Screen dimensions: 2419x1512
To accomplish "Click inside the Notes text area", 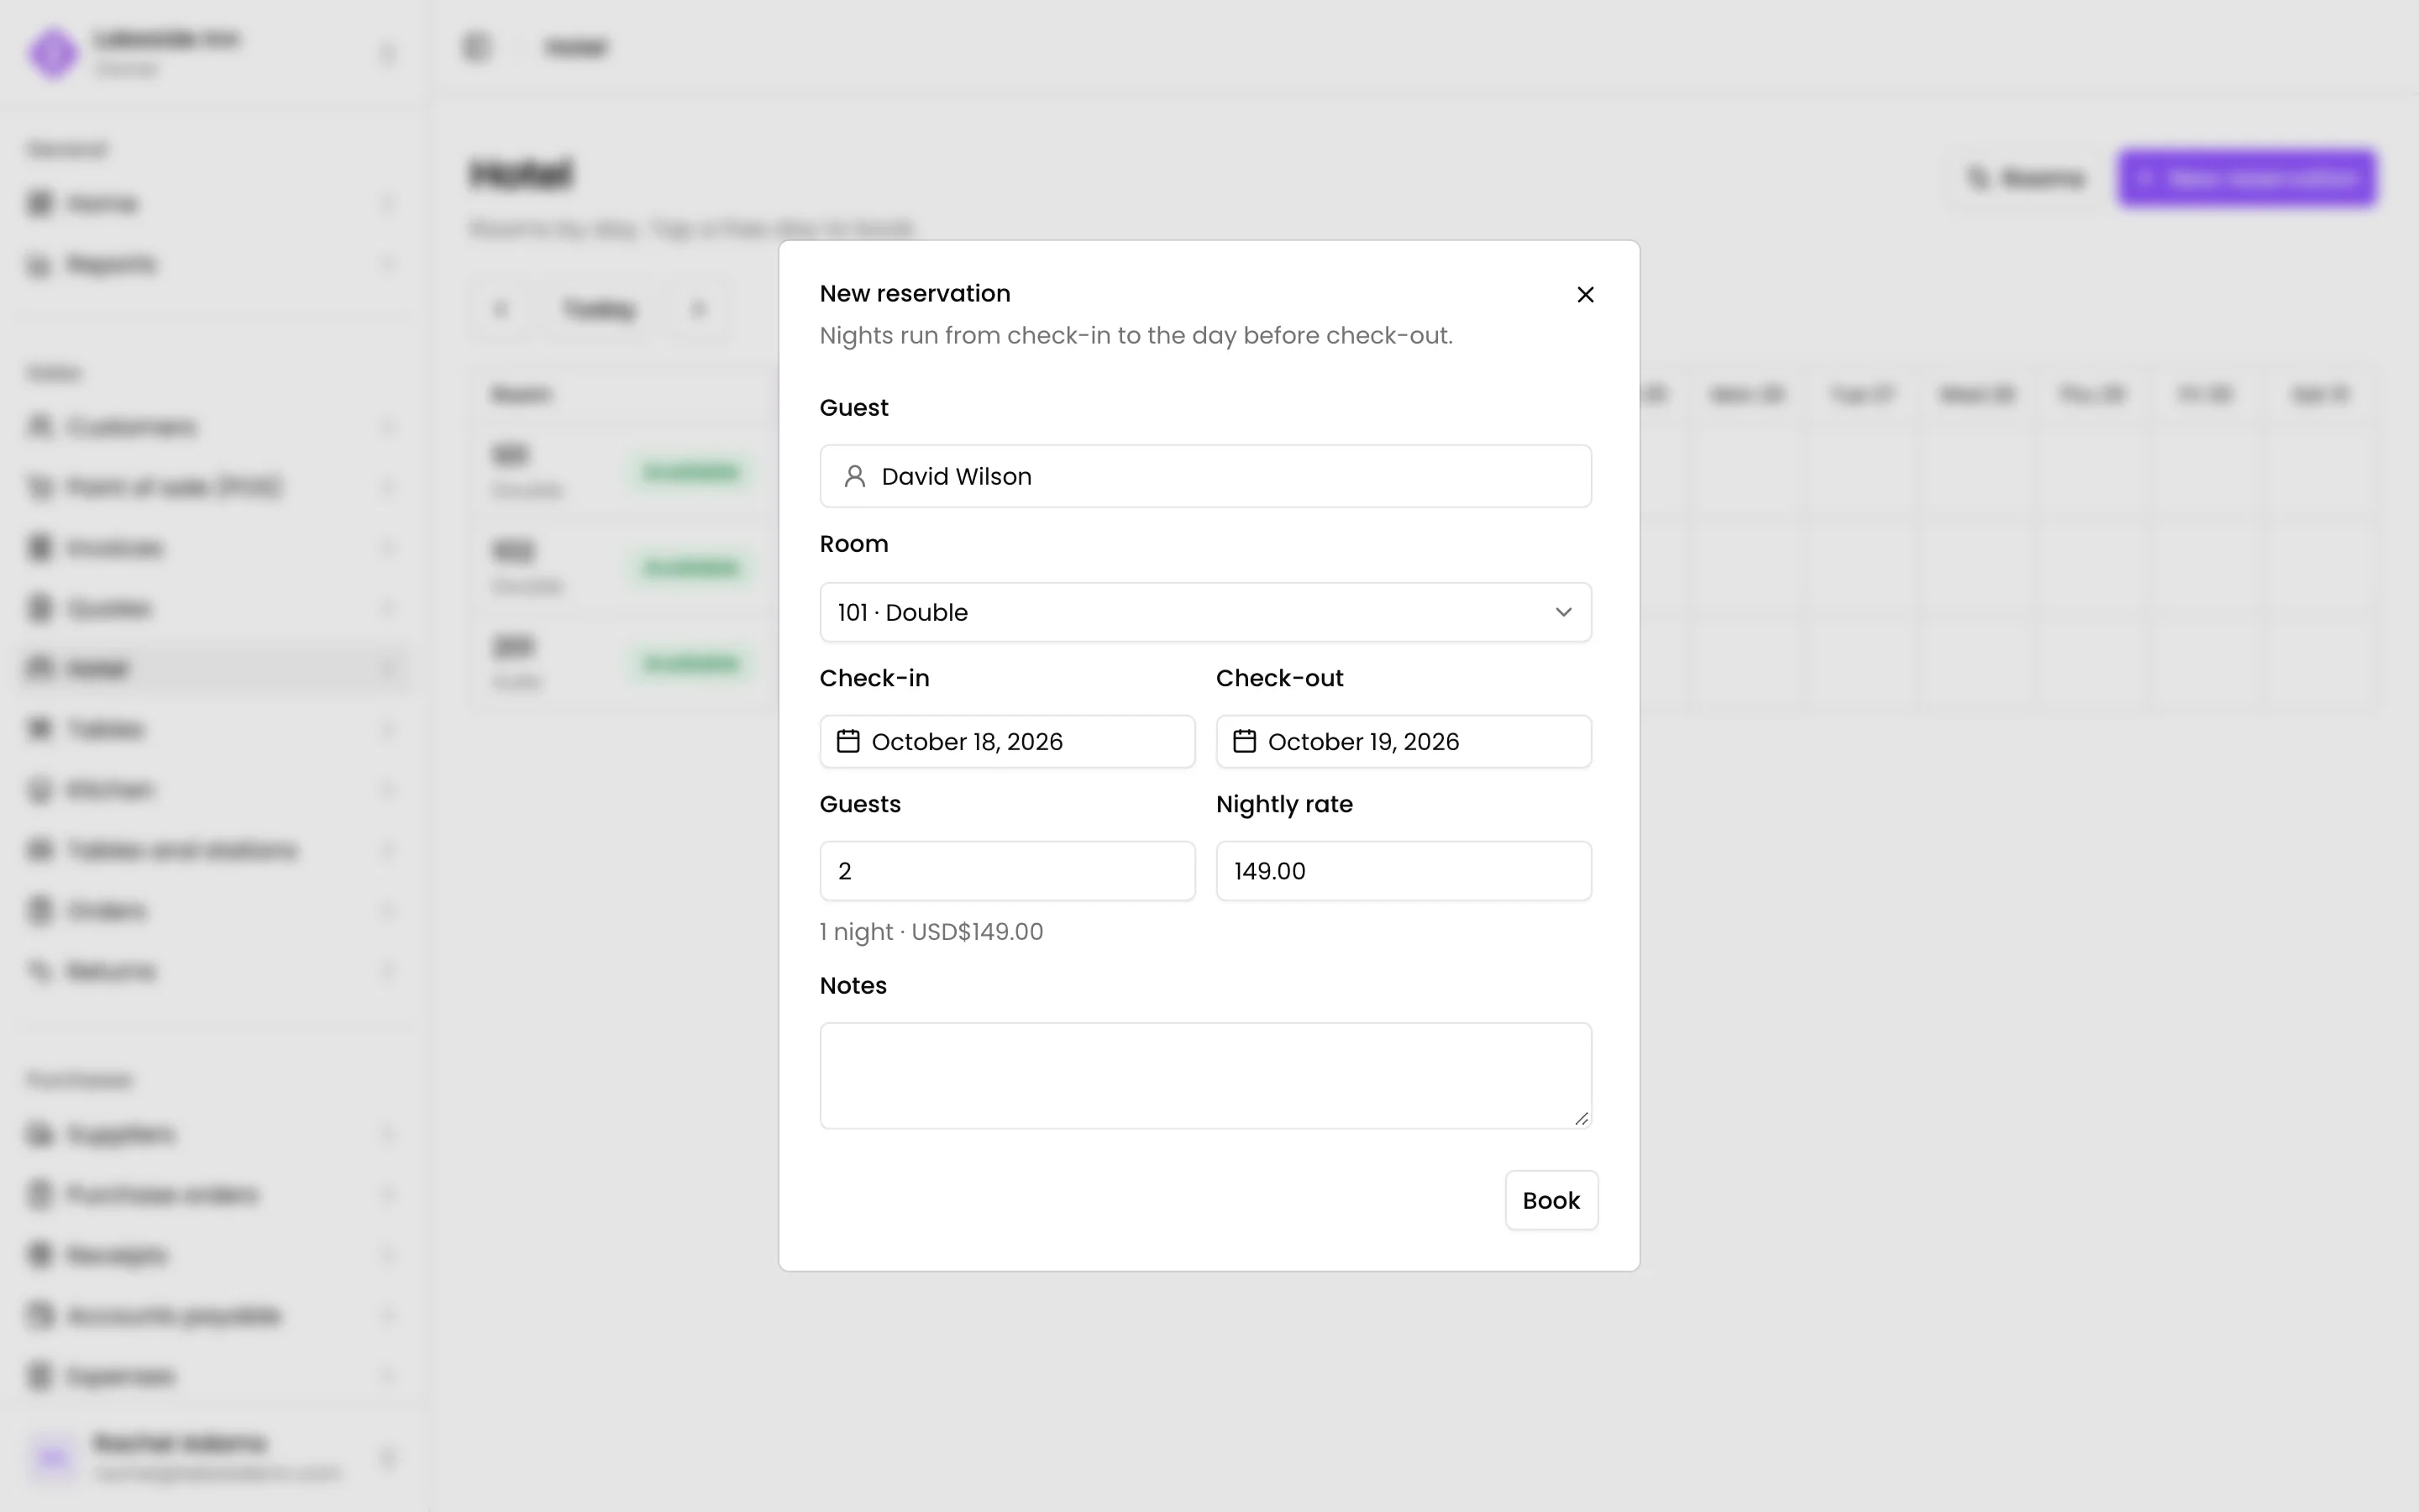I will [x=1205, y=1075].
